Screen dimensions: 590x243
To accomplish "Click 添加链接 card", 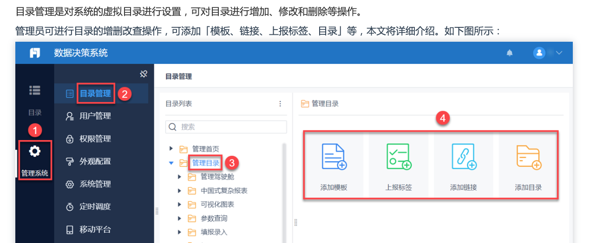I will click(464, 166).
